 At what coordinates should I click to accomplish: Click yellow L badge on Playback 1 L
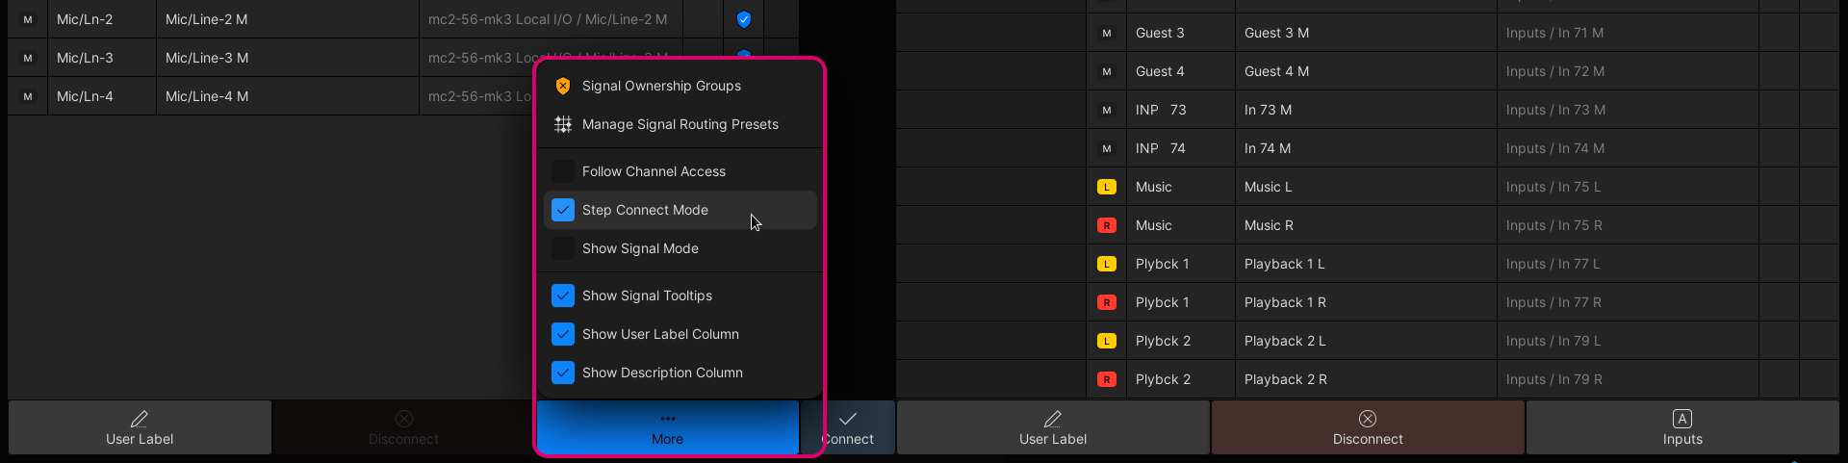tap(1107, 264)
